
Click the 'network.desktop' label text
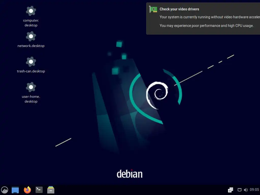click(x=31, y=46)
